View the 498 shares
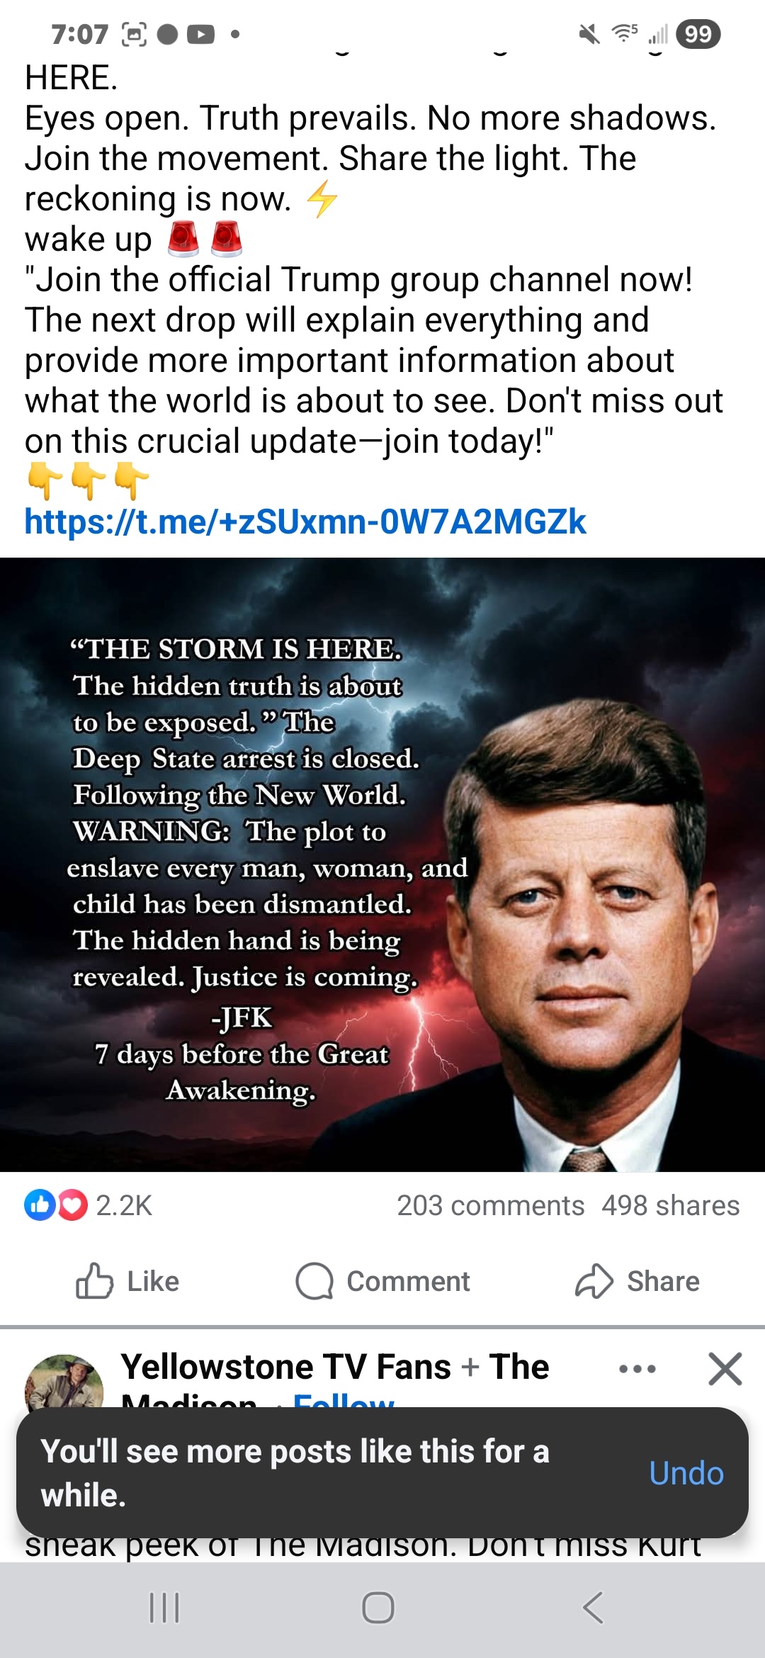The width and height of the screenshot is (765, 1658). tap(670, 1205)
